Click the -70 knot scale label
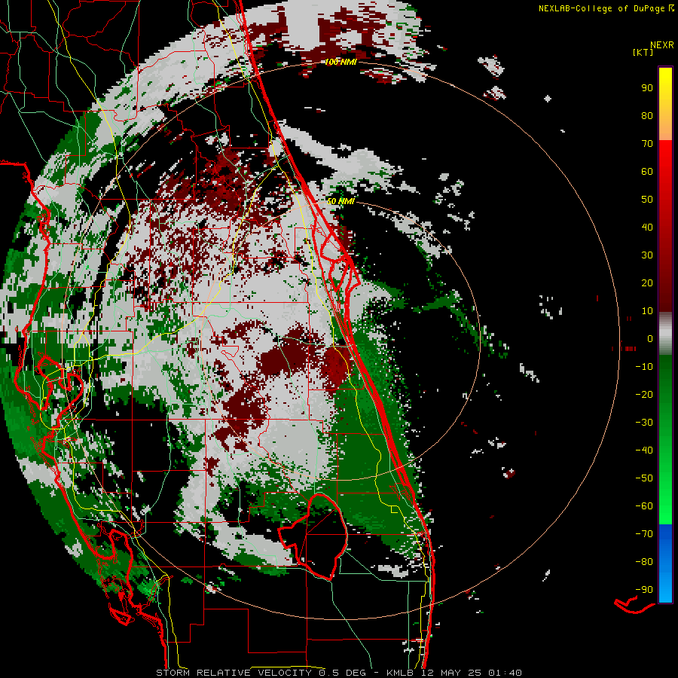This screenshot has width=678, height=678. pyautogui.click(x=644, y=534)
